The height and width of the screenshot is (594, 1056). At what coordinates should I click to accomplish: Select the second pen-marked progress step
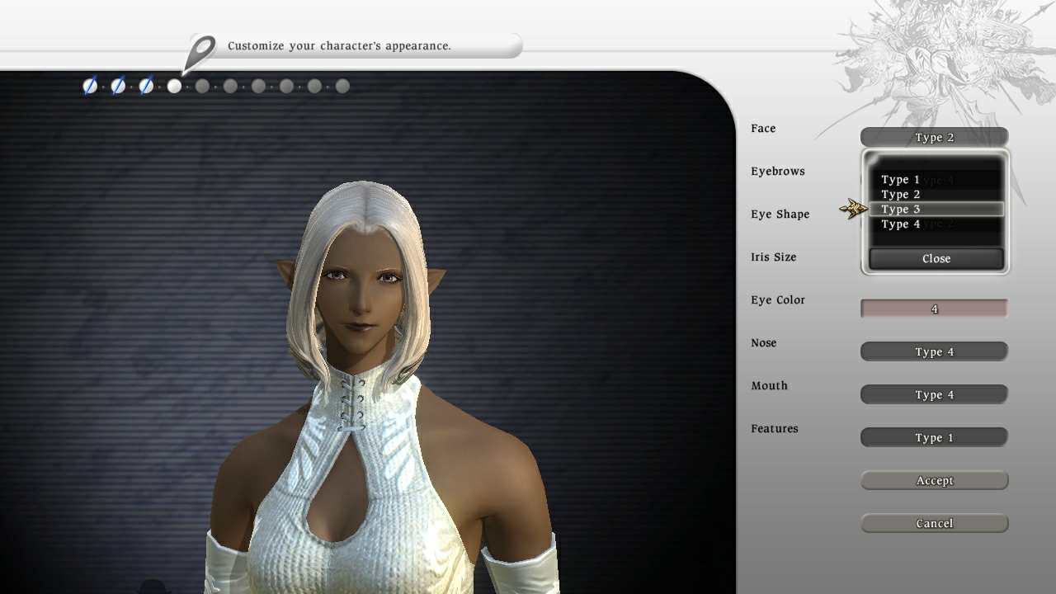117,86
